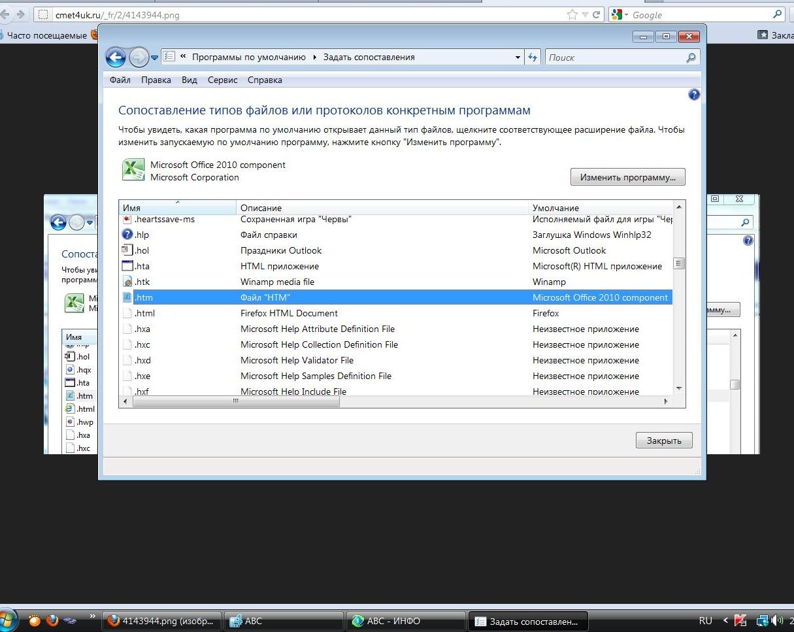Click the Excel icon of Microsoft Office component
The width and height of the screenshot is (794, 632).
pos(133,170)
